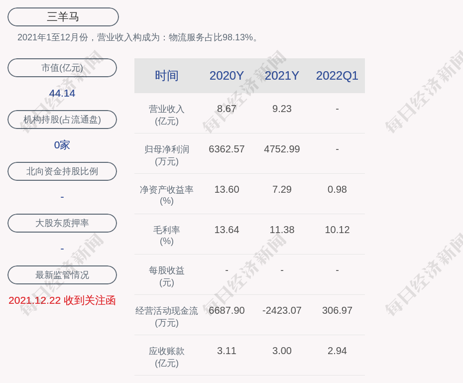Image resolution: width=463 pixels, height=383 pixels.
Task: Click the 营业收入 (亿元) row label
Action: pyautogui.click(x=167, y=115)
